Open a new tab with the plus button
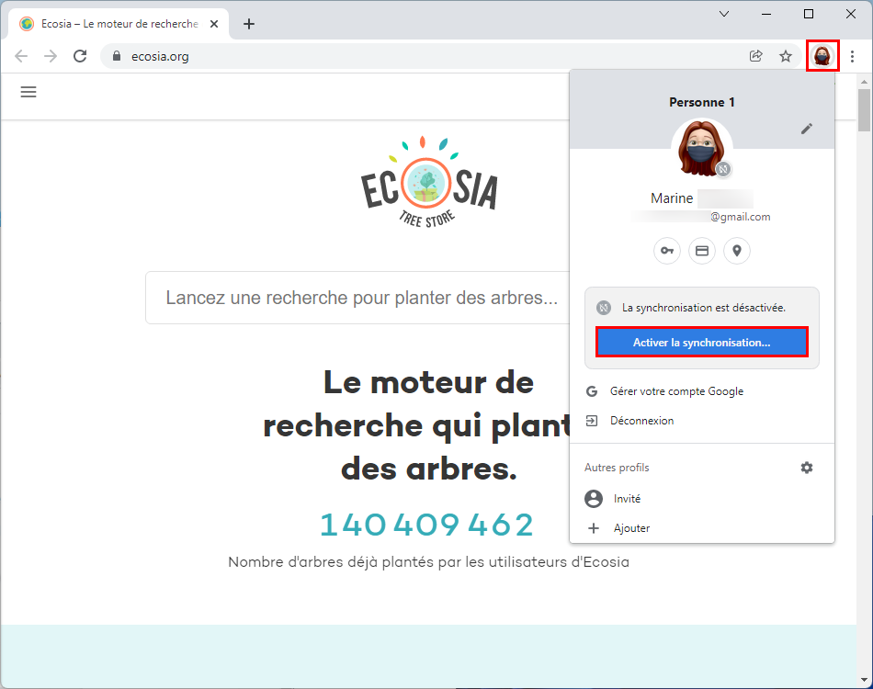 249,24
